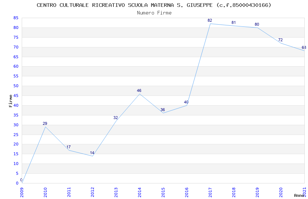Click the x-axis year 2017
The height and width of the screenshot is (199, 308).
tap(211, 192)
